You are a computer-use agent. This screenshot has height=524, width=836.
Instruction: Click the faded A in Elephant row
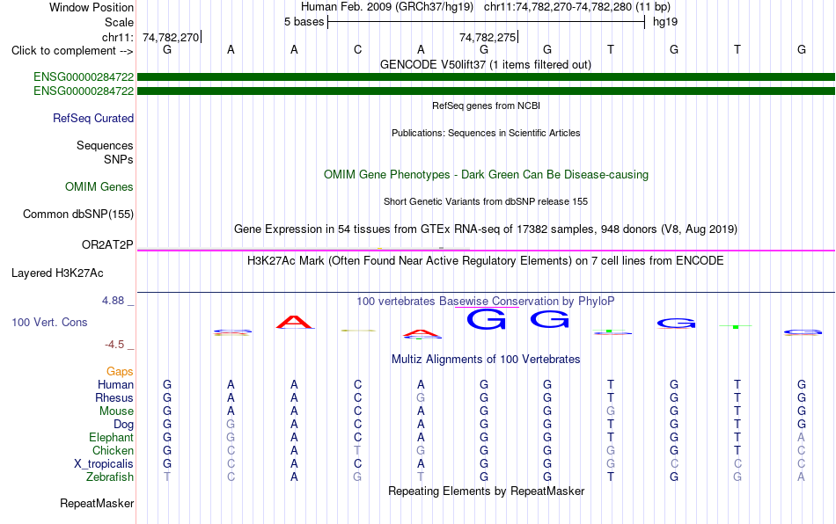click(x=801, y=437)
